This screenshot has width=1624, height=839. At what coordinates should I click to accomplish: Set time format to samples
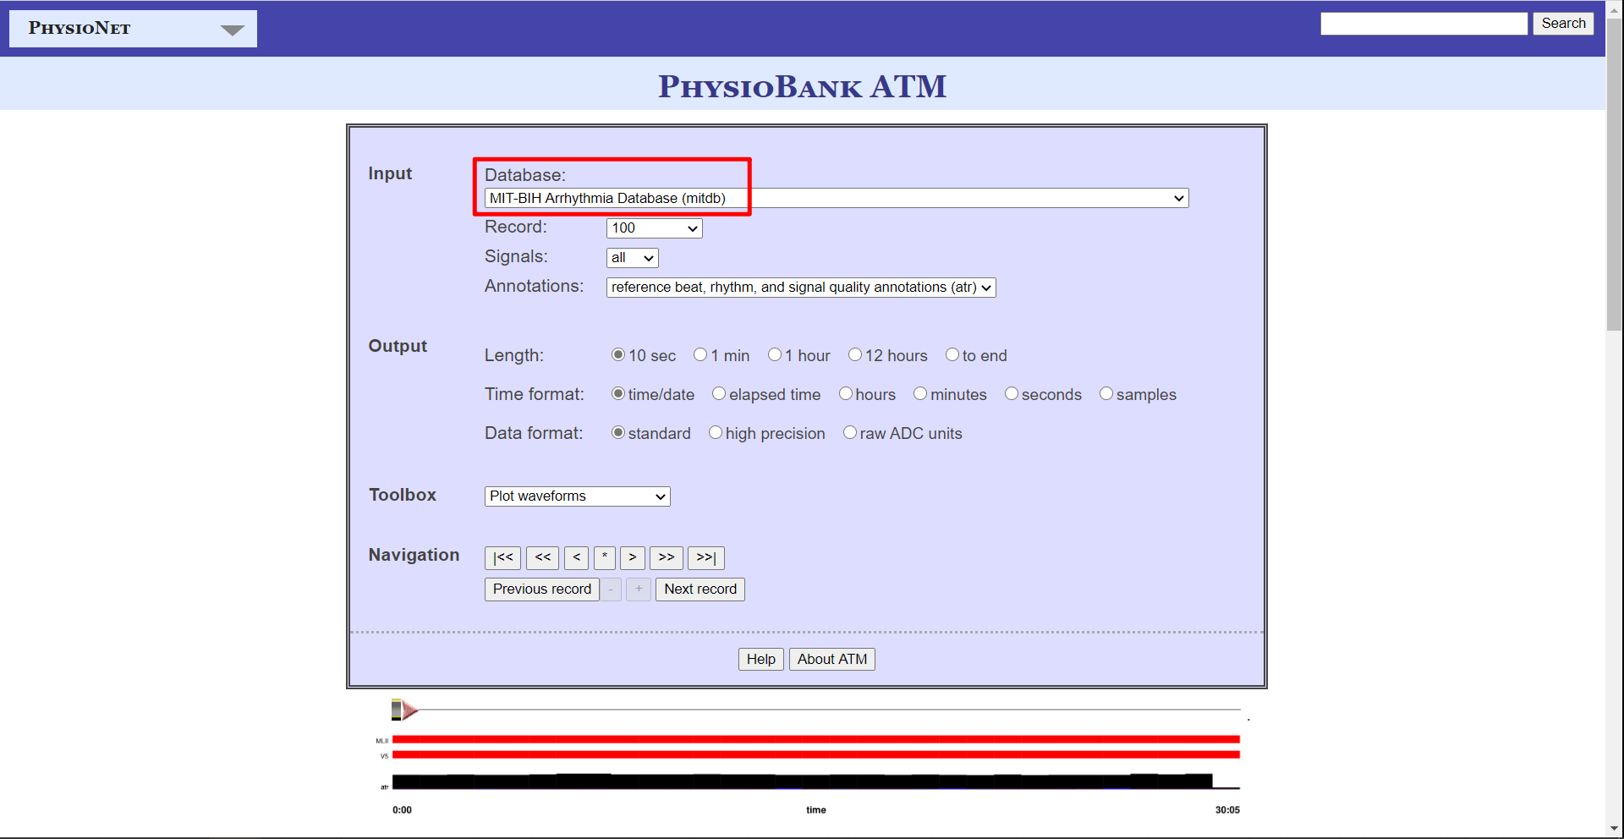coord(1106,394)
